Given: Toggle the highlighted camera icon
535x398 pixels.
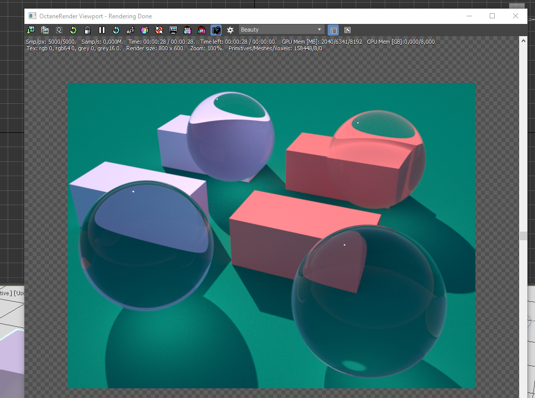Looking at the screenshot, I should tap(216, 30).
